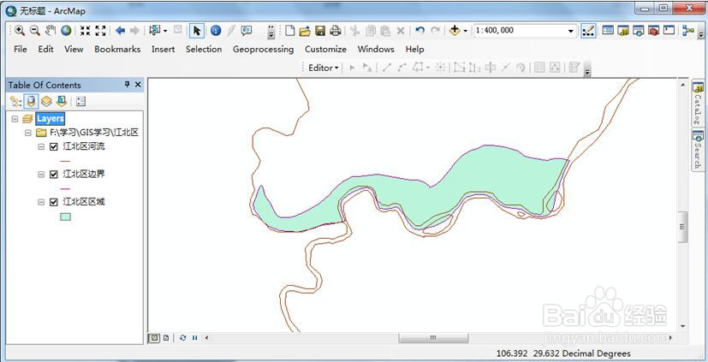Activate the Pan hand tool
Viewport: 708px width, 362px height.
click(x=51, y=31)
